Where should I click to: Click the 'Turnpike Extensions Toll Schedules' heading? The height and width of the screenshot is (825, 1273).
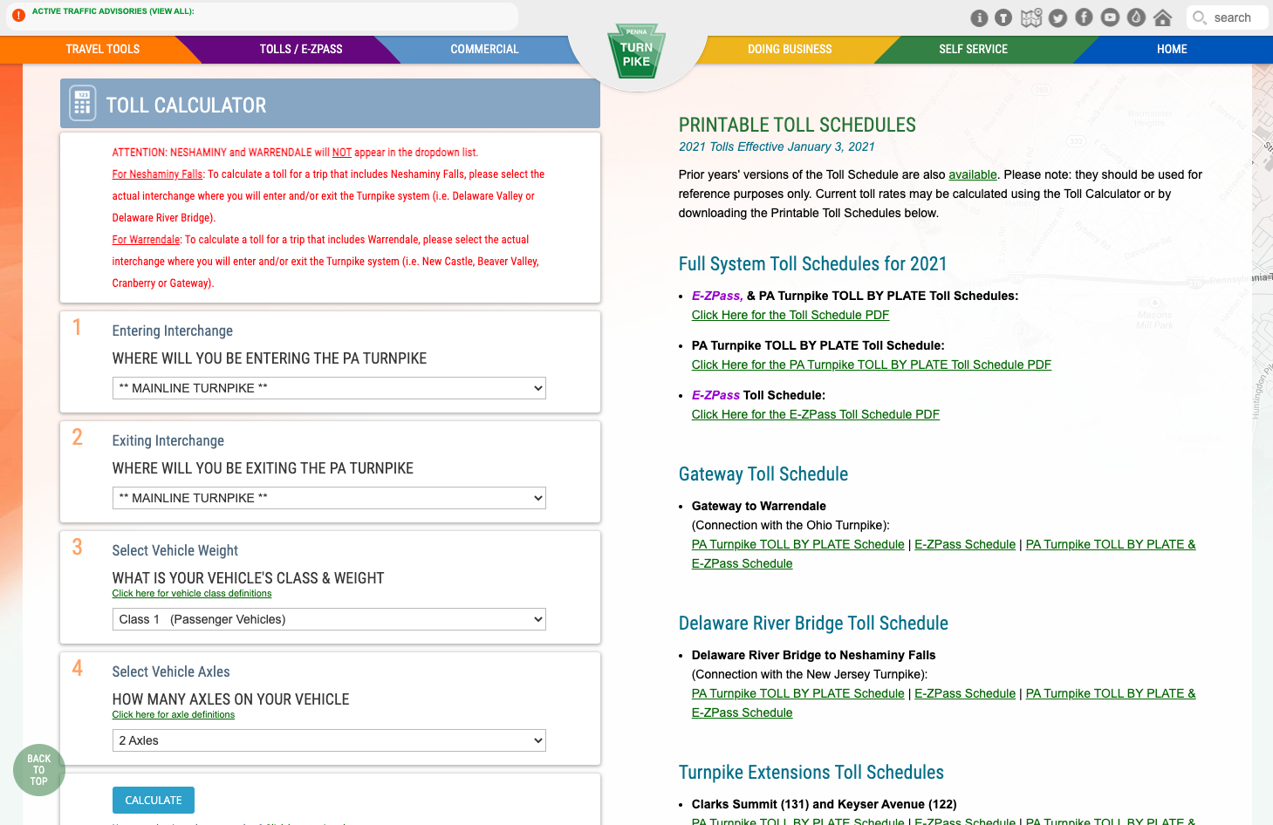[x=811, y=773]
